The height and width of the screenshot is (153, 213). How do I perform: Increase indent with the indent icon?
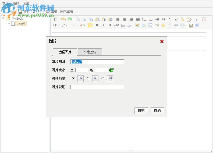point(157,19)
